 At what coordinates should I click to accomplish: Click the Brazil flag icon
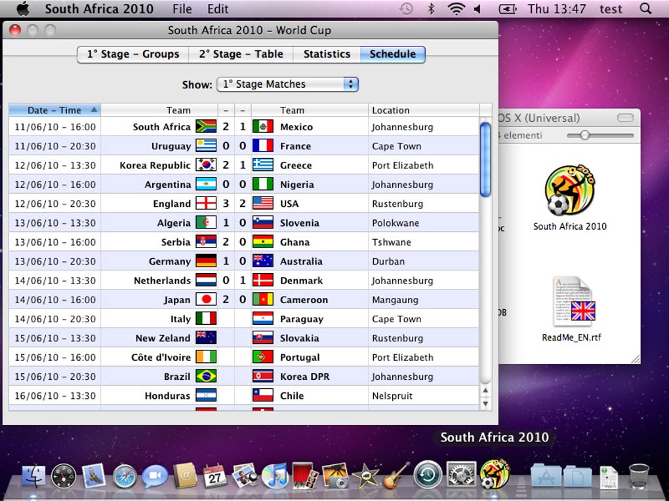tap(206, 376)
